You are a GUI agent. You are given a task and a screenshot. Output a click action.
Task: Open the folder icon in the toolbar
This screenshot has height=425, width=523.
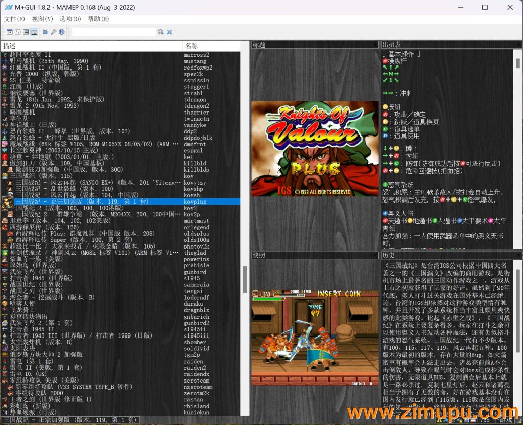click(45, 32)
